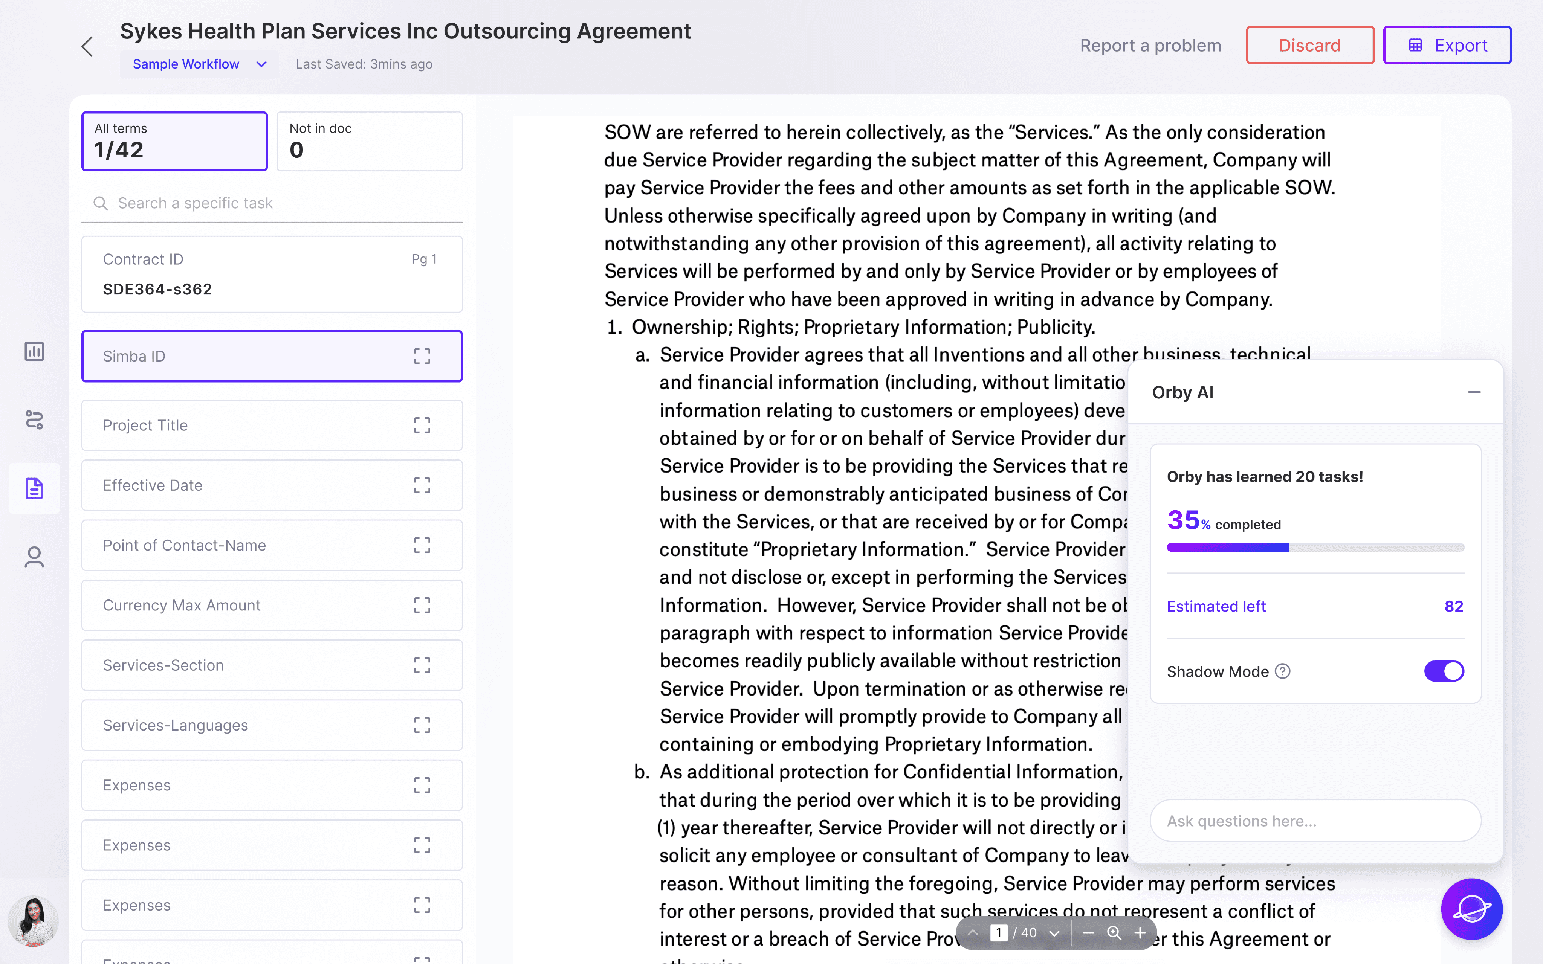
Task: Open the analytics chart sidebar icon
Action: (x=34, y=351)
